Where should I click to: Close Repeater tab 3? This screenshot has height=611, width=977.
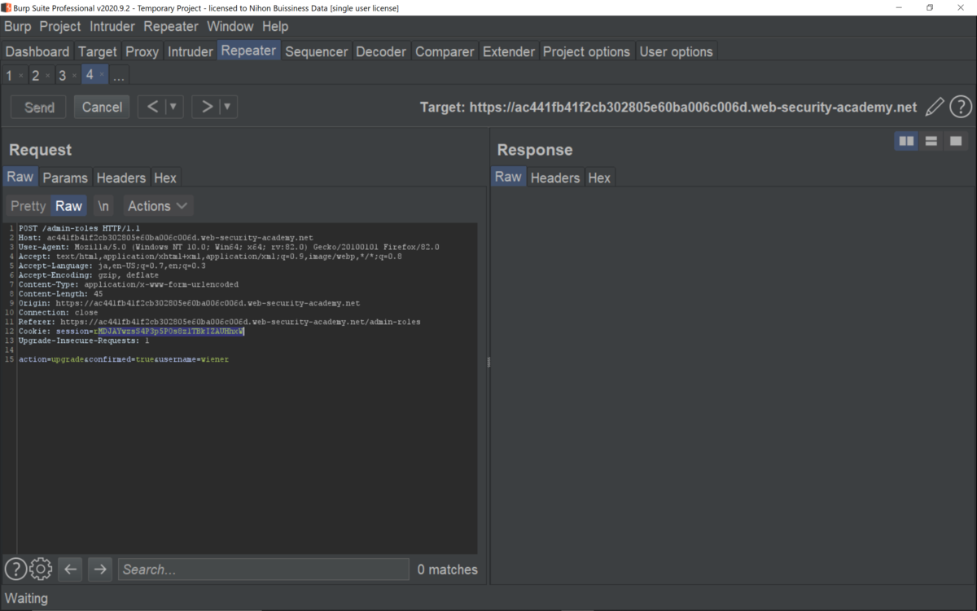[x=74, y=76]
